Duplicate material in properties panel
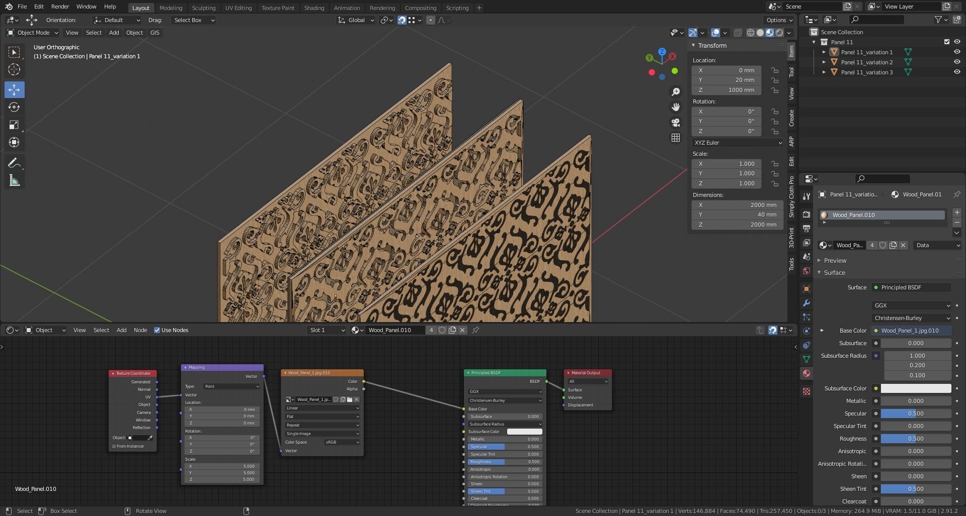This screenshot has height=516, width=966. pos(893,245)
